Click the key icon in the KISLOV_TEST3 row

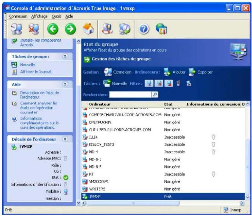coord(214,144)
